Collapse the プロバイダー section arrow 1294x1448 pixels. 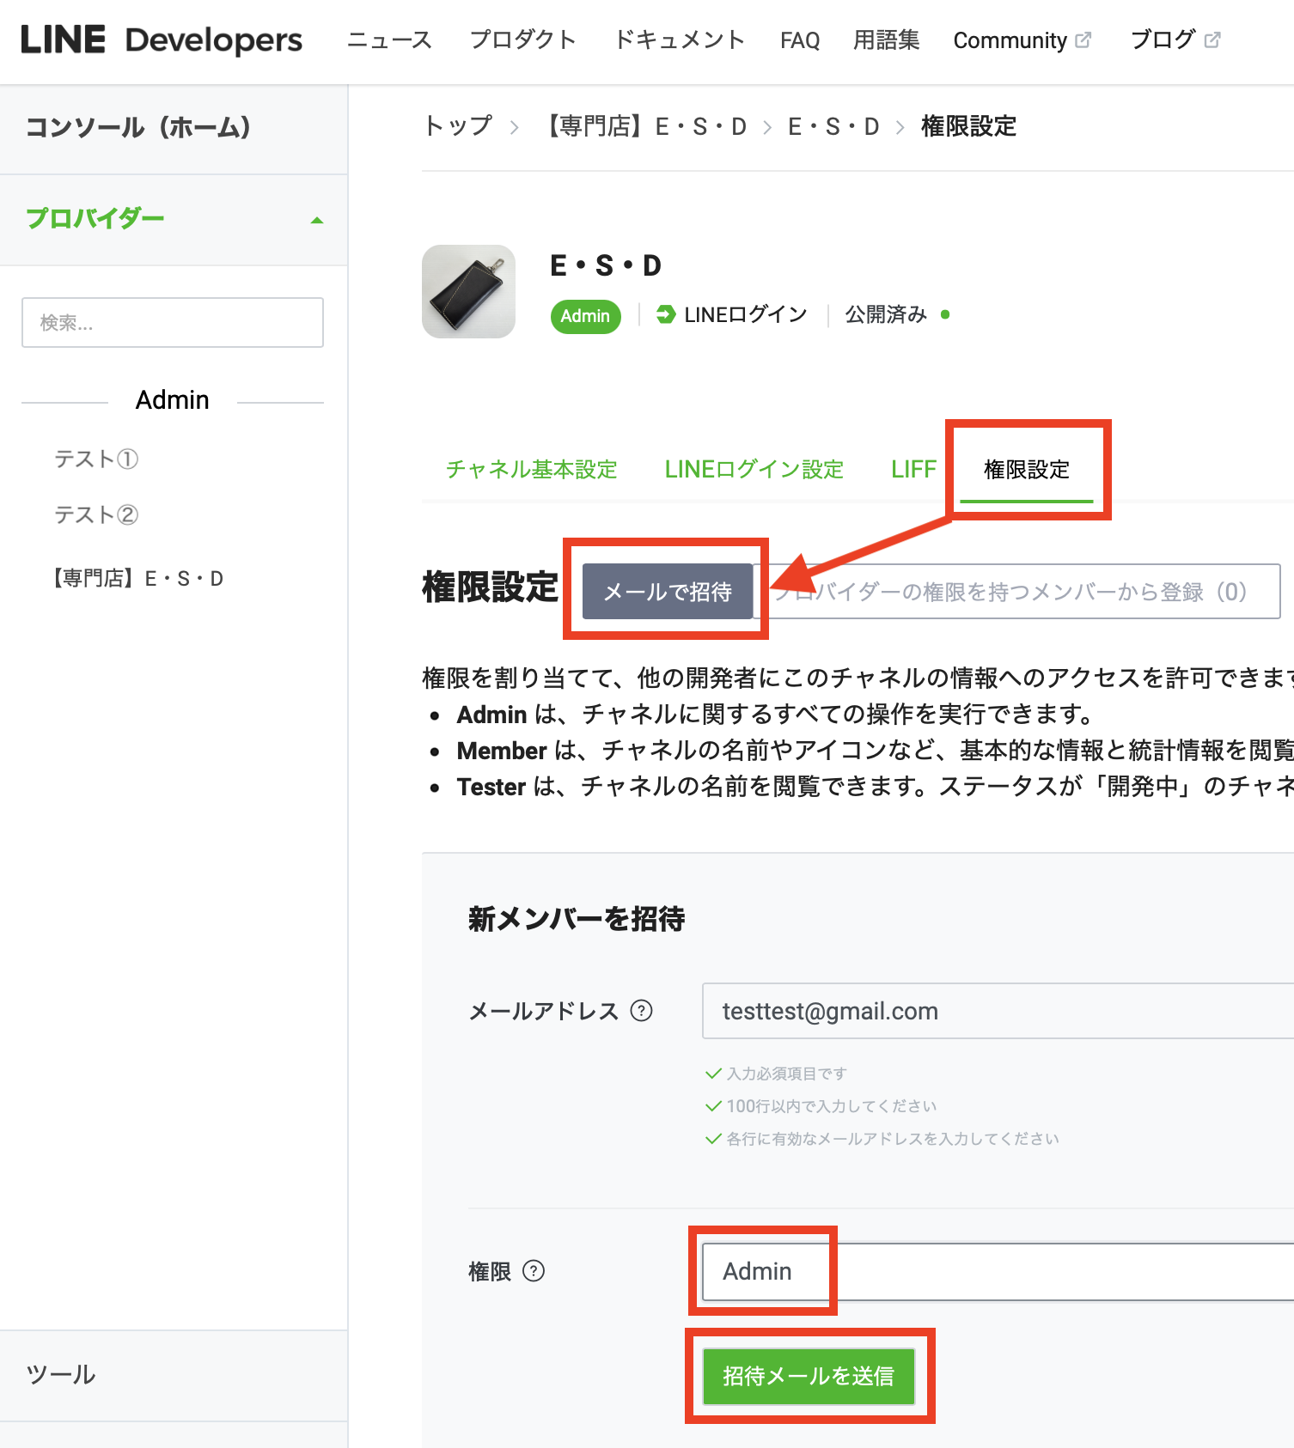[x=317, y=221]
